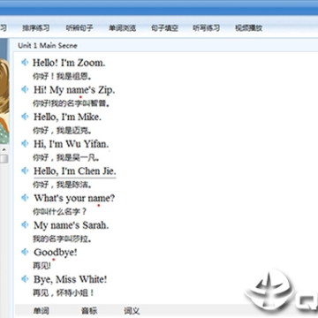
Task: Play audio for "Bye, Miss White!"
Action: coord(25,279)
